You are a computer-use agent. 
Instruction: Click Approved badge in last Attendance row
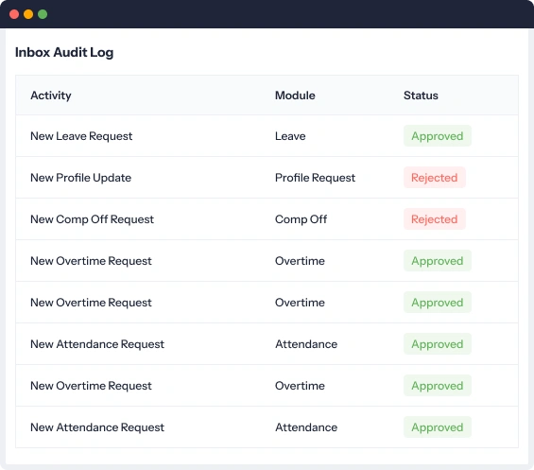point(438,427)
